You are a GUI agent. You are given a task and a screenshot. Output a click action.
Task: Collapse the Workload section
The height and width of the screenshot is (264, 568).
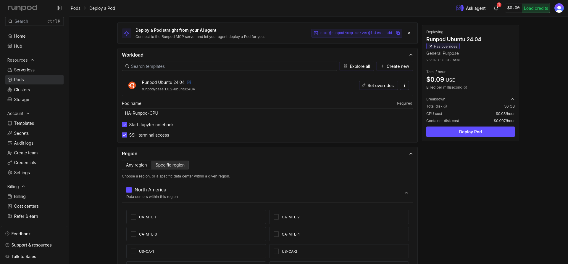pos(411,55)
